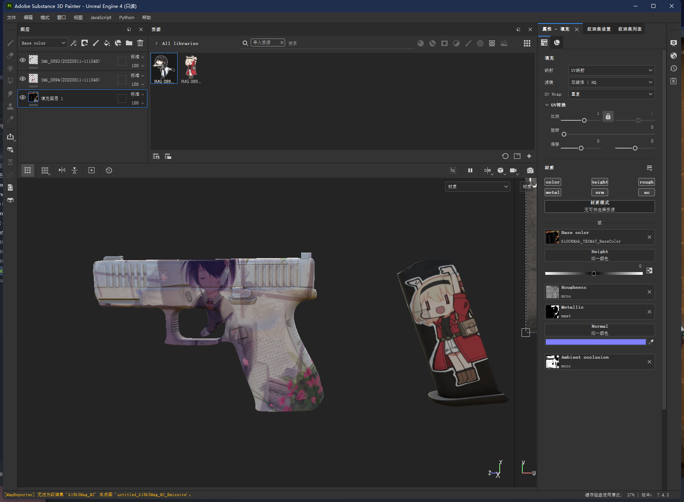Pause rendering in the viewport

[x=470, y=170]
